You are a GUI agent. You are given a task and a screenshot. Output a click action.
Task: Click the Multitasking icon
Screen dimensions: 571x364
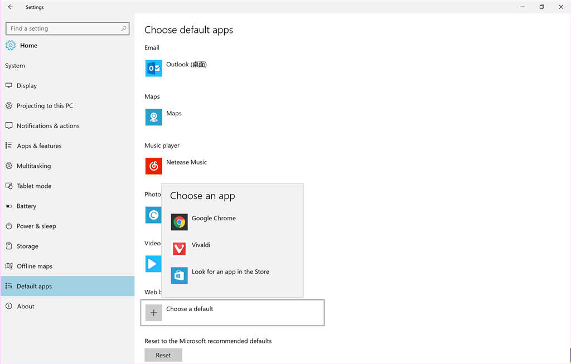click(9, 166)
